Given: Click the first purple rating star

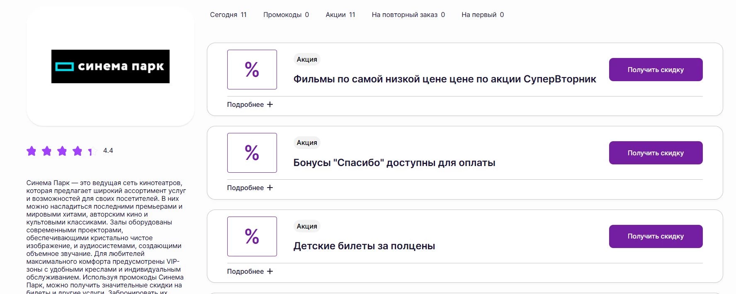Looking at the screenshot, I should point(32,151).
